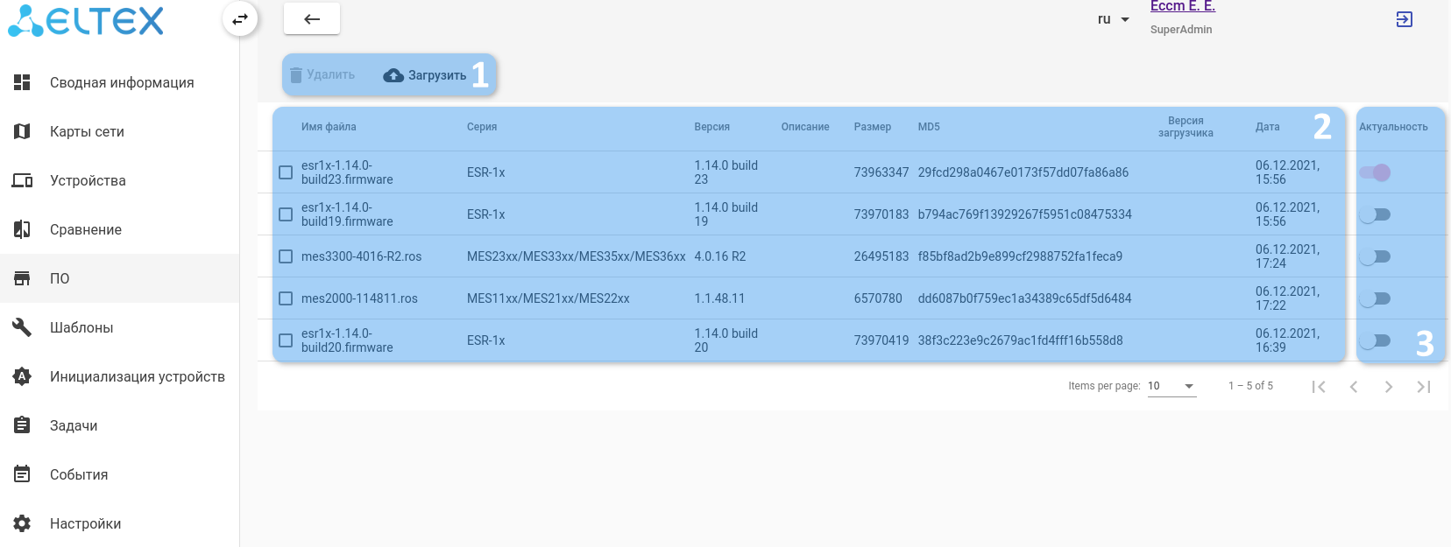
Task: Click the Устройства devices icon
Action: (22, 180)
